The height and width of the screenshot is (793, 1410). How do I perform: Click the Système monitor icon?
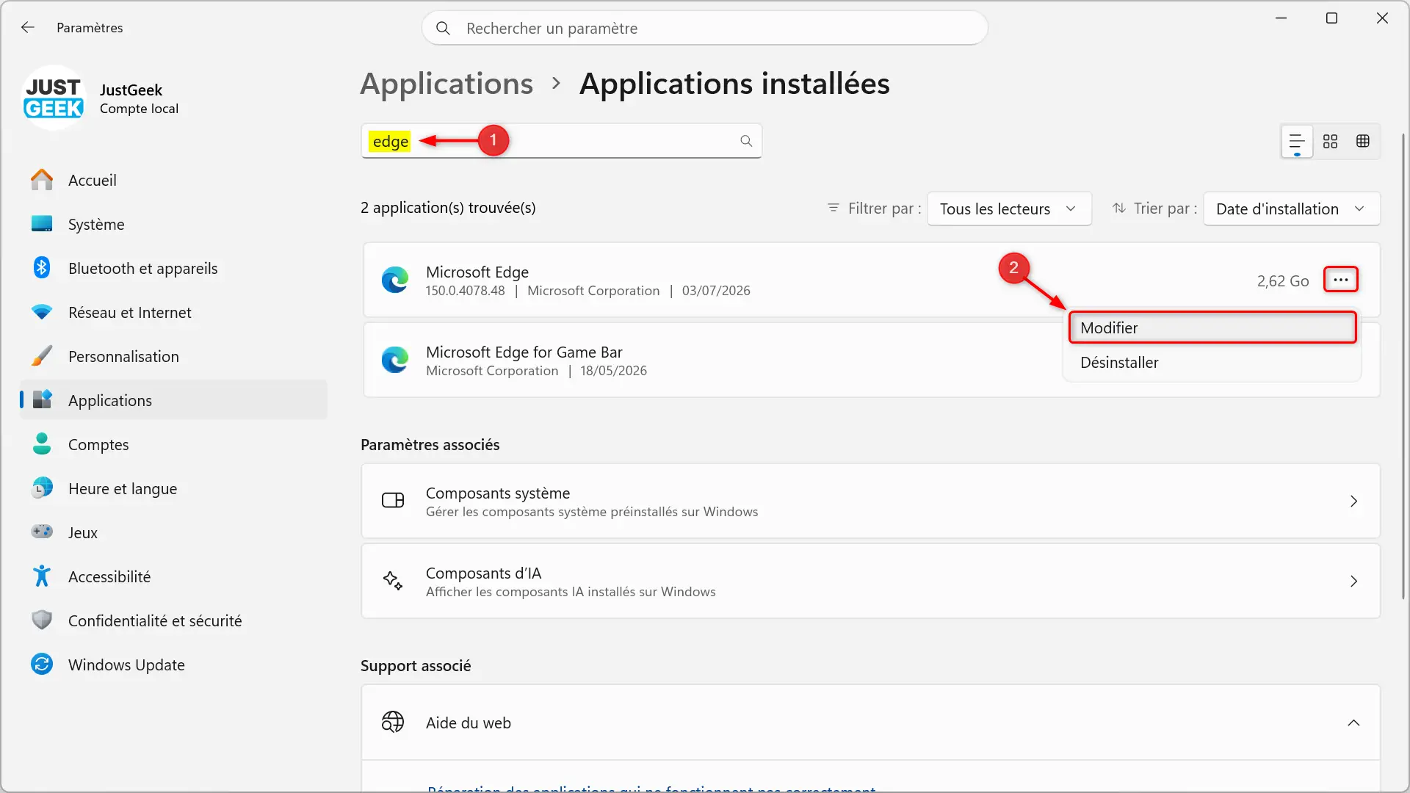point(42,224)
